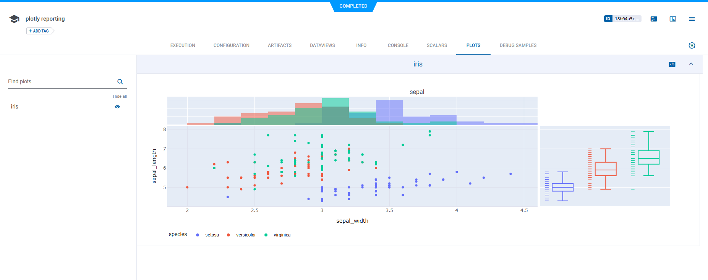Viewport: 708px width, 280px height.
Task: Click the embed code icon for iris plot
Action: coord(672,64)
